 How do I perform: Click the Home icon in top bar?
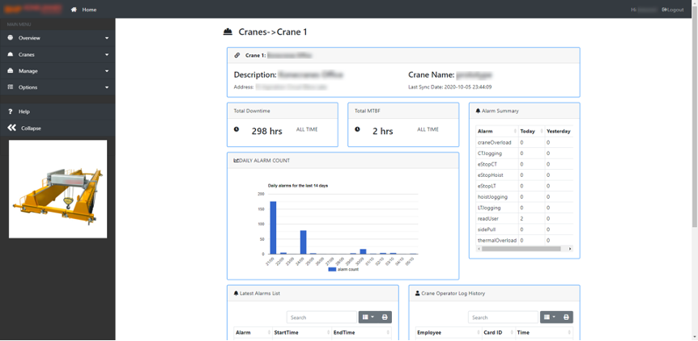74,10
